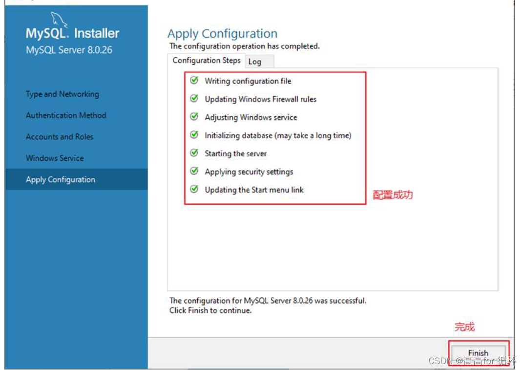Select the Configuration Steps tab
524x370 pixels.
tap(206, 61)
